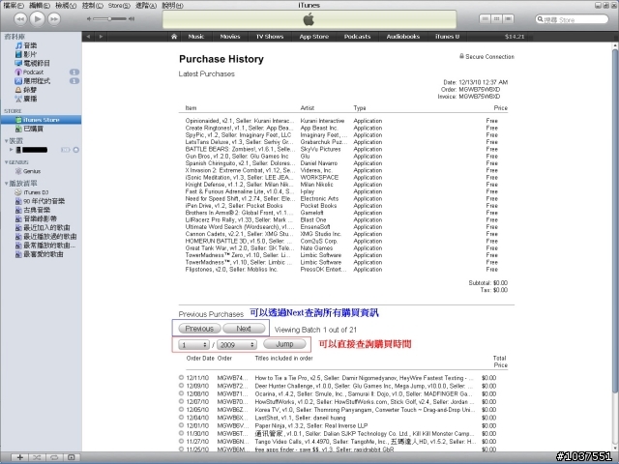The image size is (619, 464).
Task: Select order 12/05/10 radio button
Action: (x=181, y=409)
